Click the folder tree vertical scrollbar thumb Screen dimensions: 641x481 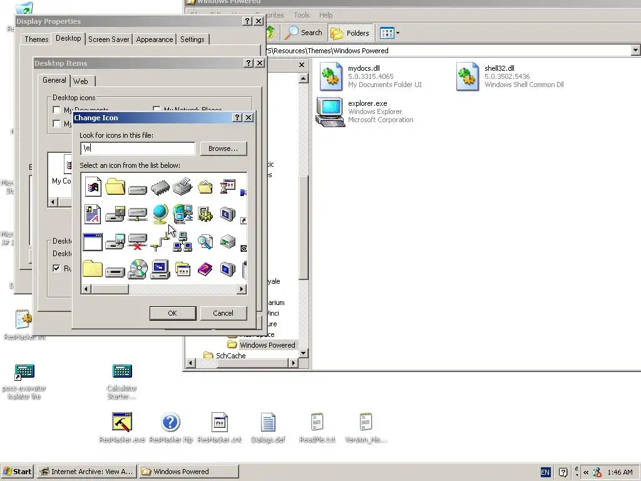[304, 227]
